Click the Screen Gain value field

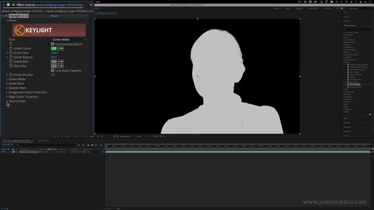[54, 53]
